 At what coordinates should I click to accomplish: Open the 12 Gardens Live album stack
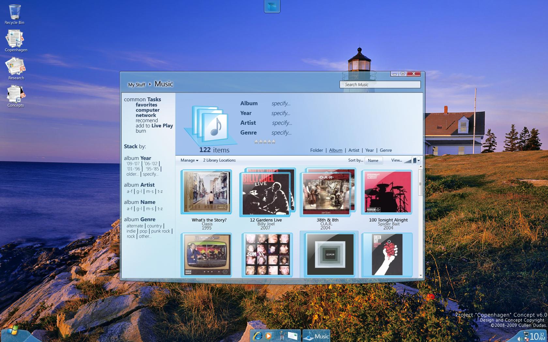coord(267,192)
